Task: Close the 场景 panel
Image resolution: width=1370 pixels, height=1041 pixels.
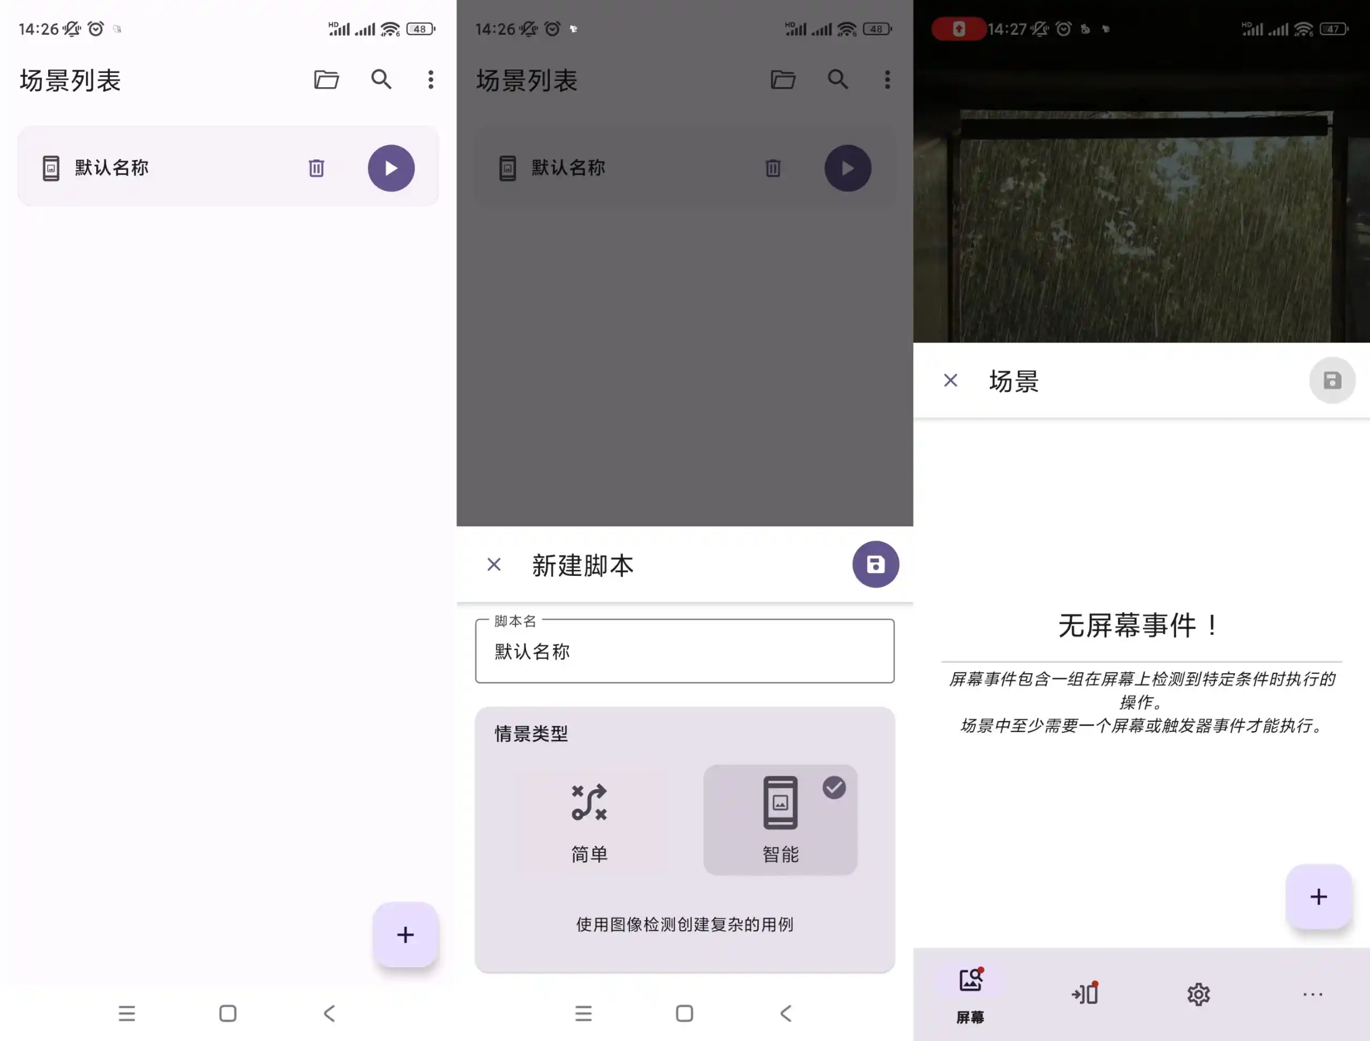Action: (x=950, y=380)
